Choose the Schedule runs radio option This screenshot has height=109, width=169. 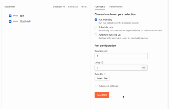coord(96,27)
